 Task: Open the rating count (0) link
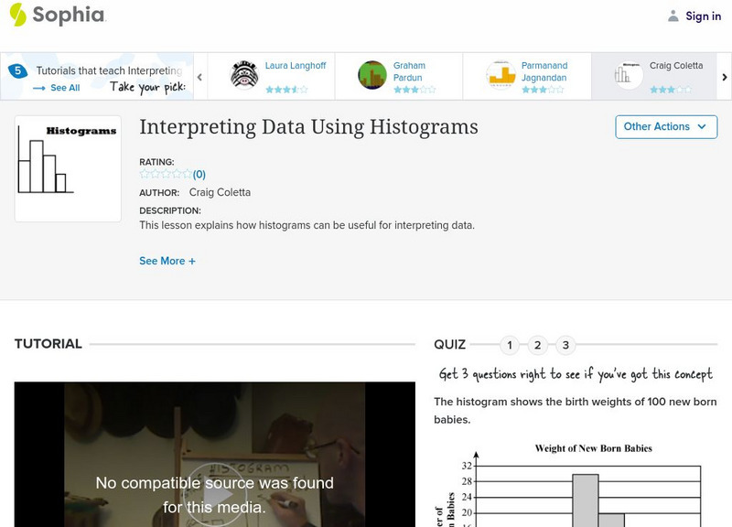(199, 174)
